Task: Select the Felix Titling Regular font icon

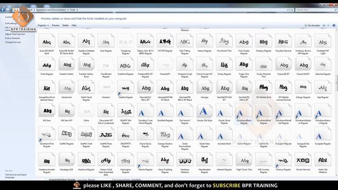Action: [185, 41]
